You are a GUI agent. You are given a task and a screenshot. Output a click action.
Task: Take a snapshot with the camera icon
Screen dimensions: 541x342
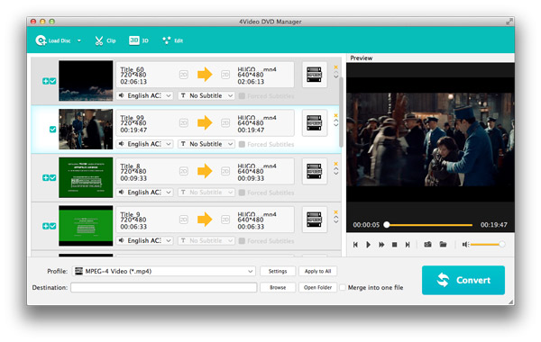coord(427,244)
